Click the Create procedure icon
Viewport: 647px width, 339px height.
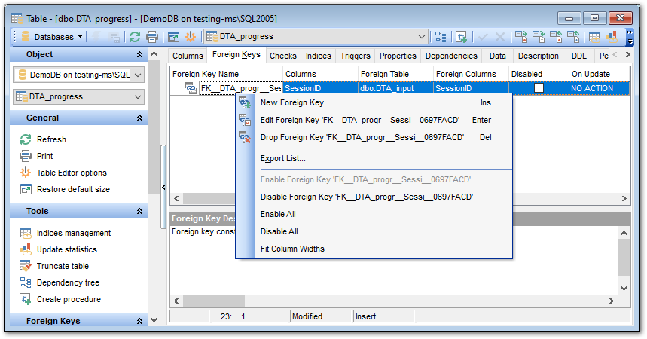(x=26, y=299)
